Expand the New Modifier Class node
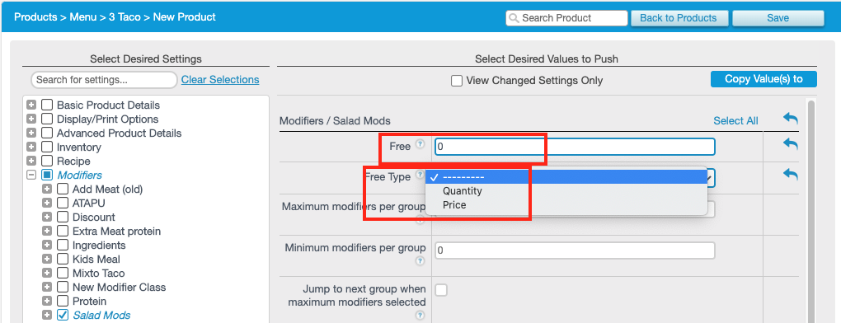The width and height of the screenshot is (841, 323). point(47,287)
